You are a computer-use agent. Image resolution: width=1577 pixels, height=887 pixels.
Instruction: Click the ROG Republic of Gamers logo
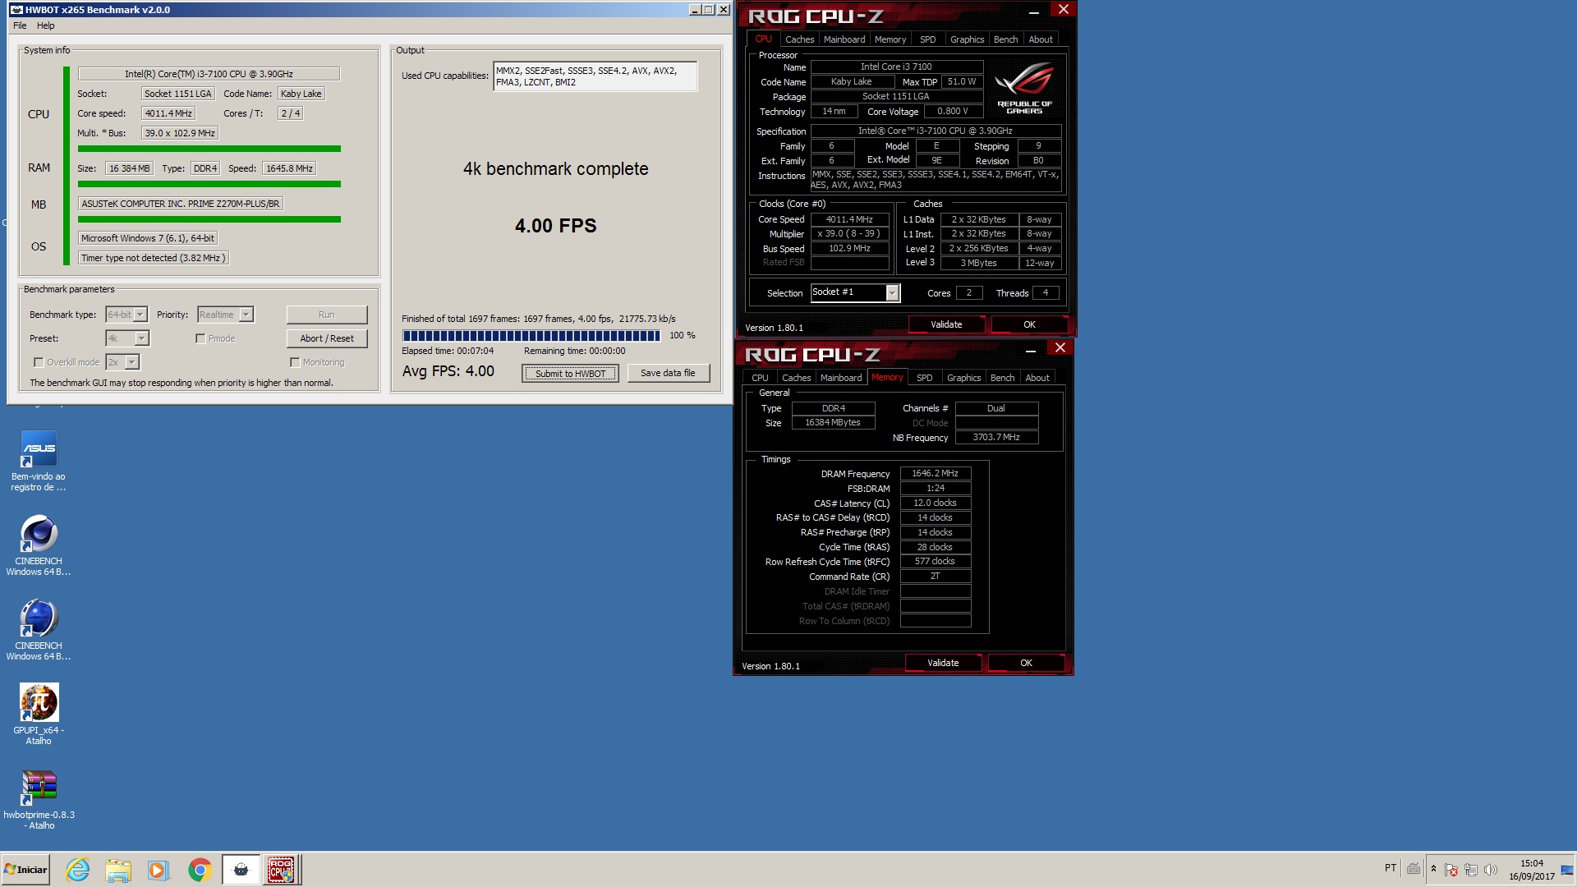tap(1024, 90)
